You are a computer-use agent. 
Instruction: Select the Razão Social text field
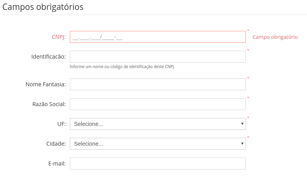coord(157,104)
